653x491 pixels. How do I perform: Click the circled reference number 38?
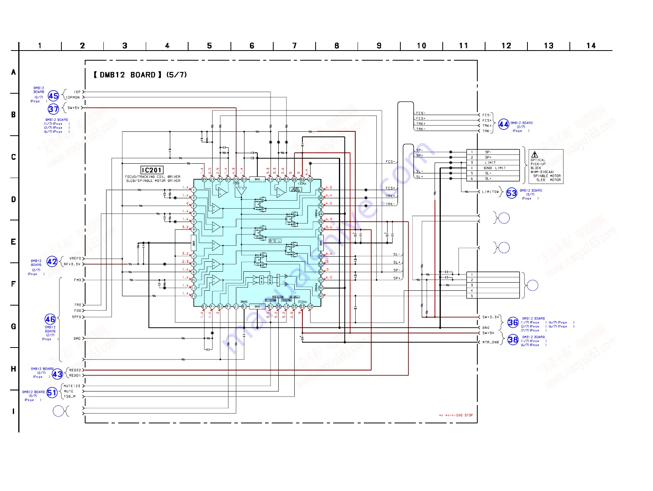pos(513,340)
